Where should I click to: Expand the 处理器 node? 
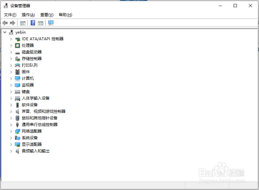11,46
